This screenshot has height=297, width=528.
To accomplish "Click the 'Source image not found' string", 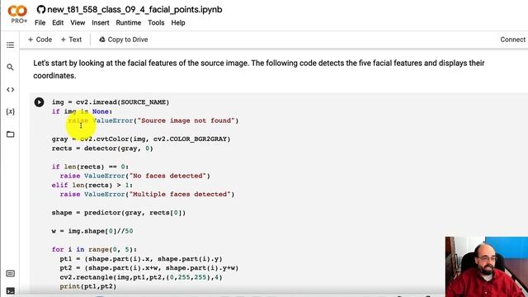I will pos(186,120).
